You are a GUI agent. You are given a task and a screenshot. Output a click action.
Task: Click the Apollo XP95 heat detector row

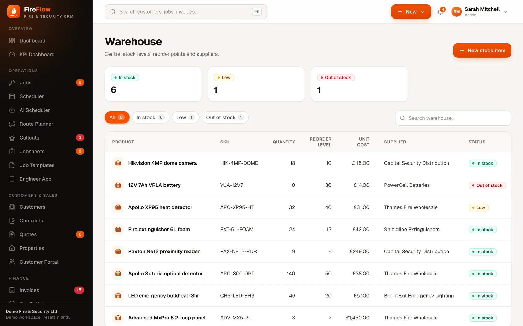(308, 207)
